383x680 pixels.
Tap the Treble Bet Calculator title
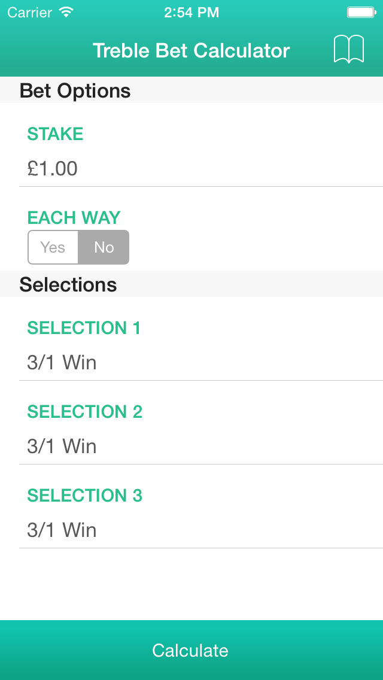[x=191, y=50]
